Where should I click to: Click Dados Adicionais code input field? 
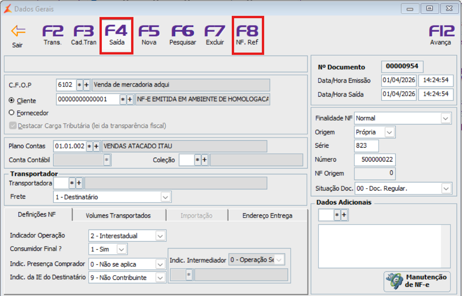pyautogui.click(x=326, y=215)
